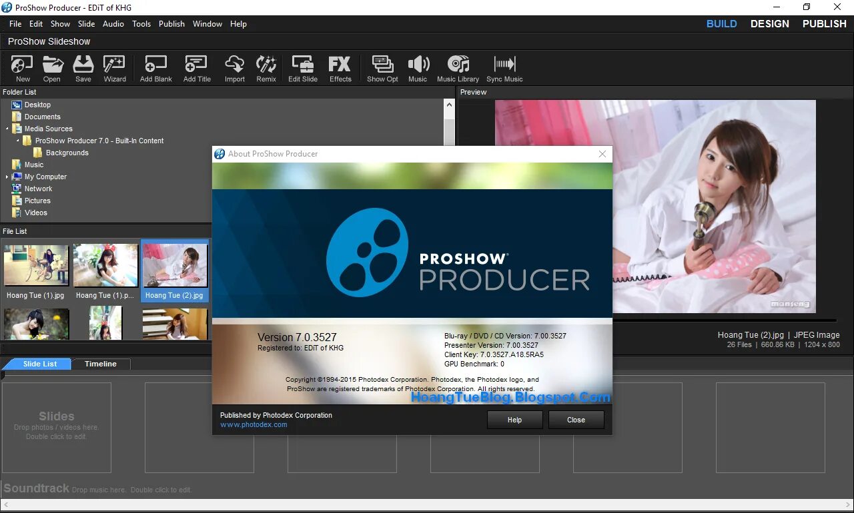
Task: Switch to the PUBLISH workspace
Action: (x=825, y=23)
